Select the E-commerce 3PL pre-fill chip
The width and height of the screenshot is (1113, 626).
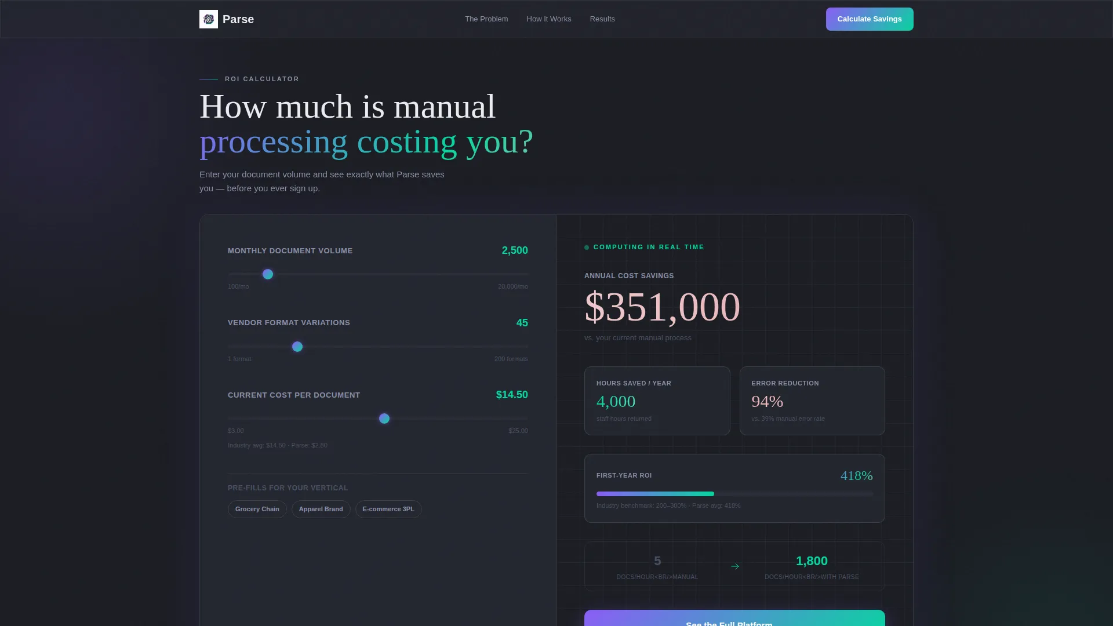(x=388, y=509)
